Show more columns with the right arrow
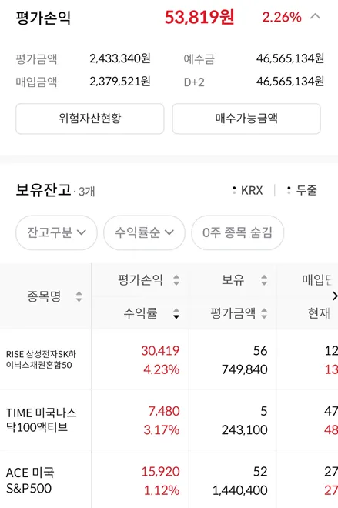This screenshot has width=338, height=508. tap(334, 296)
